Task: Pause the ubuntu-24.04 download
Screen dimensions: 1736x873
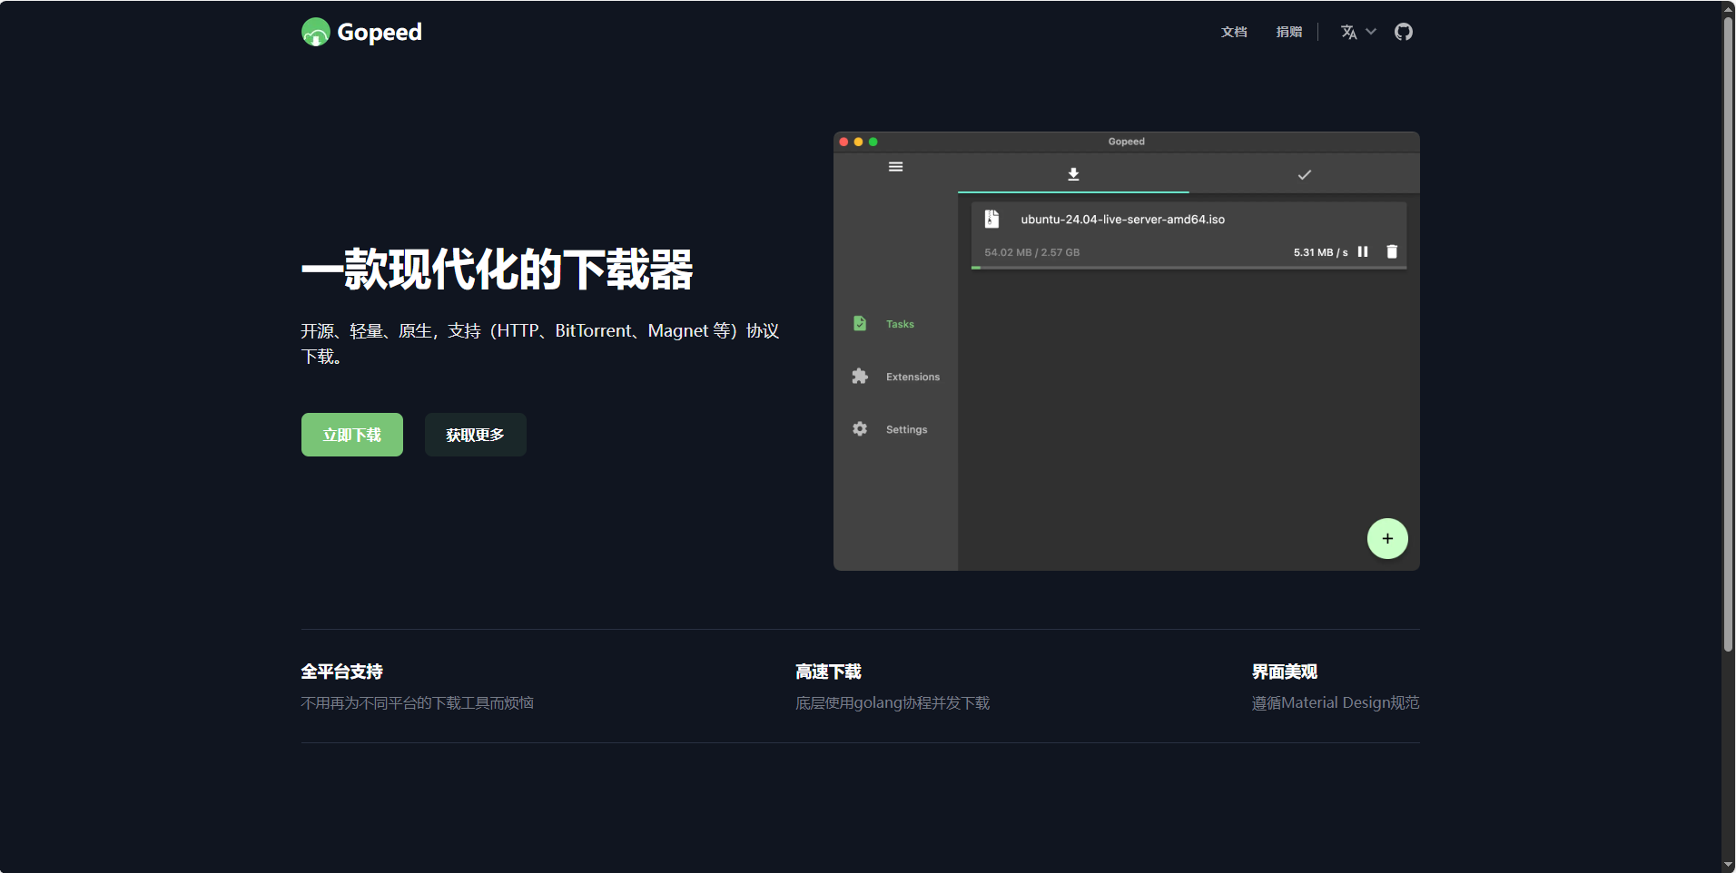Action: 1363,252
